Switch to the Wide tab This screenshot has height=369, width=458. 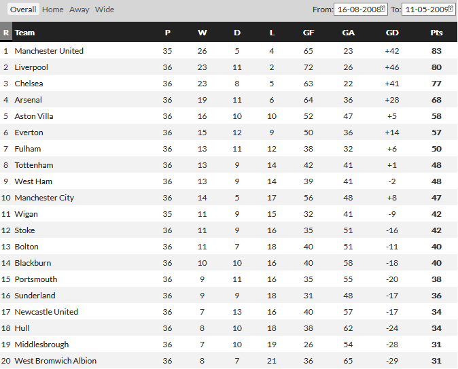[104, 10]
